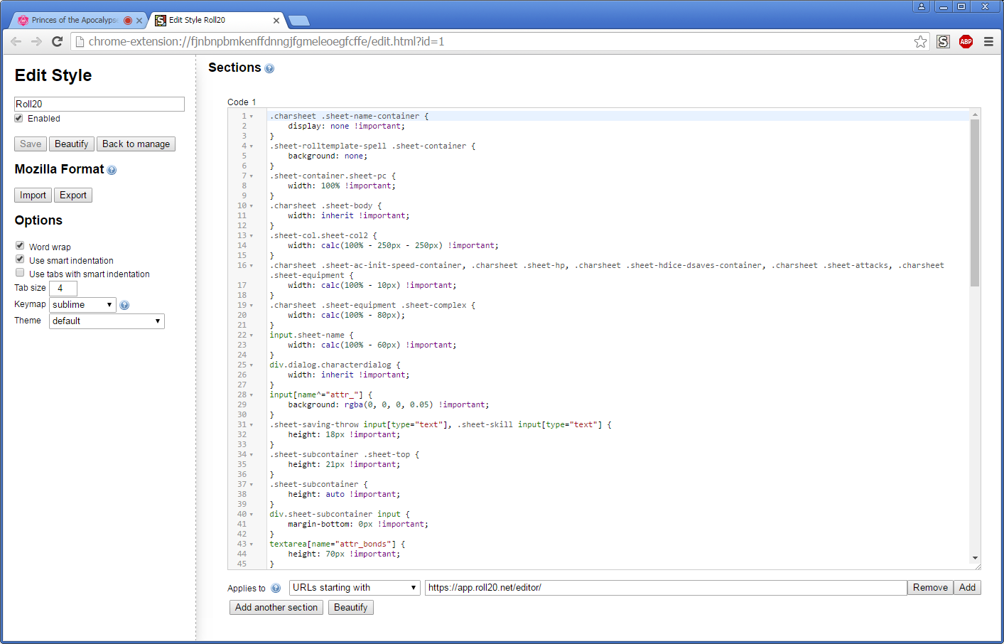Click the code editor resize grip corner
Image resolution: width=1004 pixels, height=644 pixels.
coord(978,567)
